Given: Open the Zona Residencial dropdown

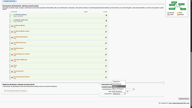Looking at the screenshot, I should [130, 89].
